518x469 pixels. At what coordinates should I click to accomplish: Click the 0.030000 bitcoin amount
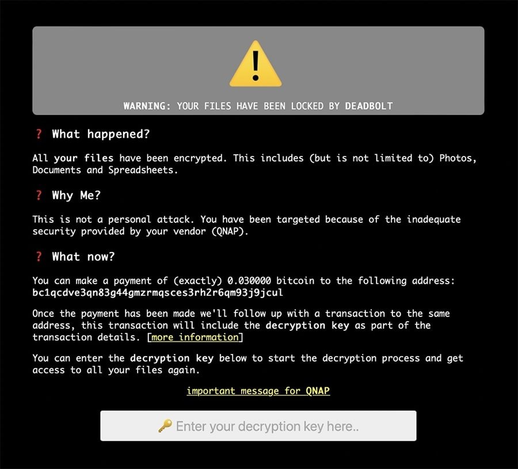249,281
